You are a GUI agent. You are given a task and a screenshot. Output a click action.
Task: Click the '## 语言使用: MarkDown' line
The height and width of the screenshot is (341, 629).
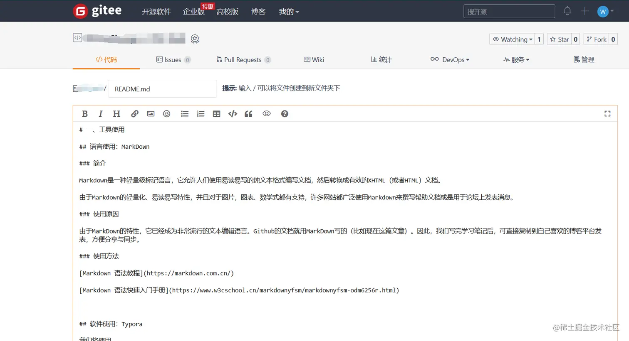point(114,147)
